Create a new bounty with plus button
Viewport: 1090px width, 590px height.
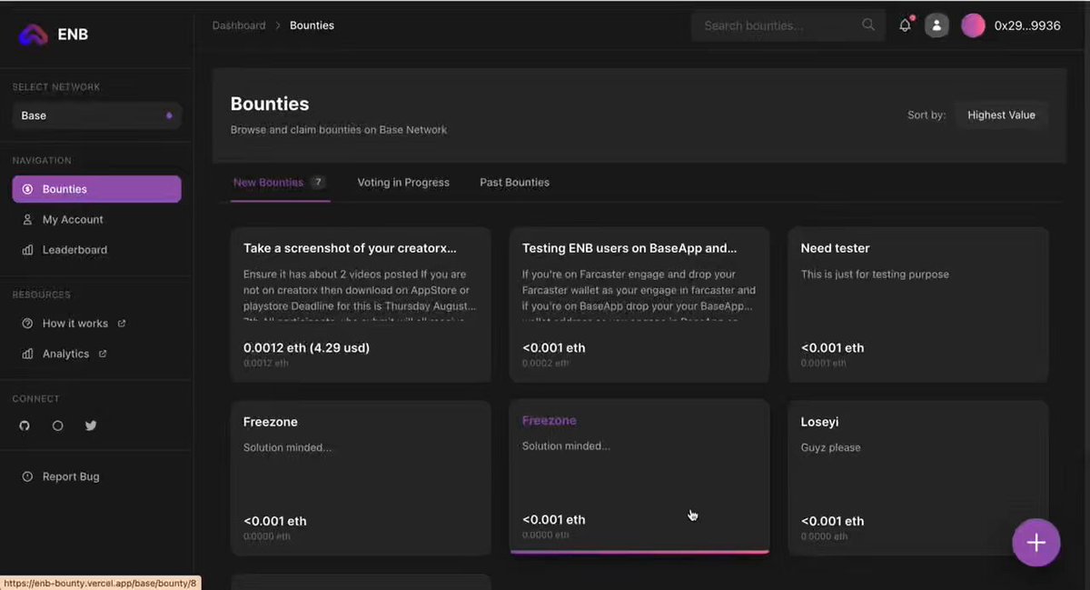coord(1036,543)
